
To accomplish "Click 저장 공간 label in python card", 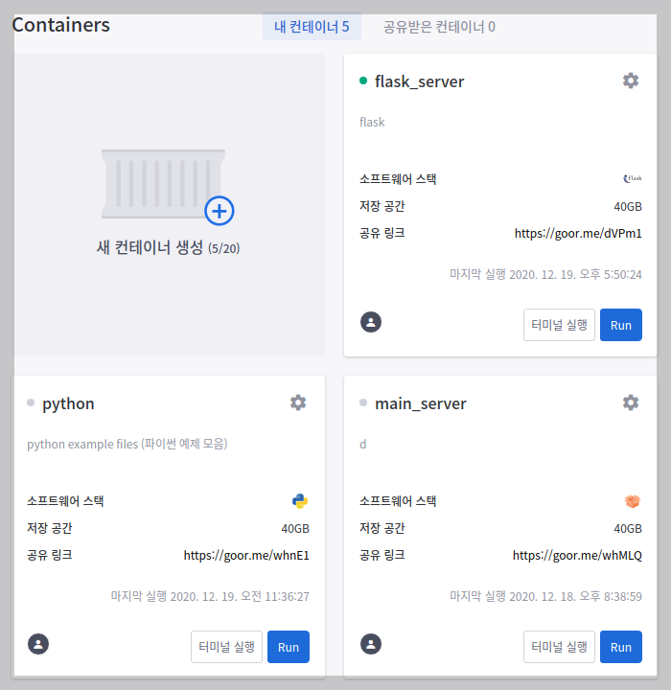I will click(49, 528).
